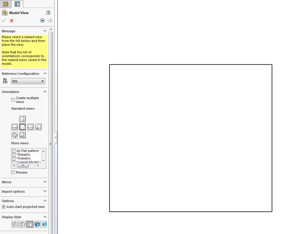Click the configuration icon beside 001
287x234 pixels.
click(5, 81)
